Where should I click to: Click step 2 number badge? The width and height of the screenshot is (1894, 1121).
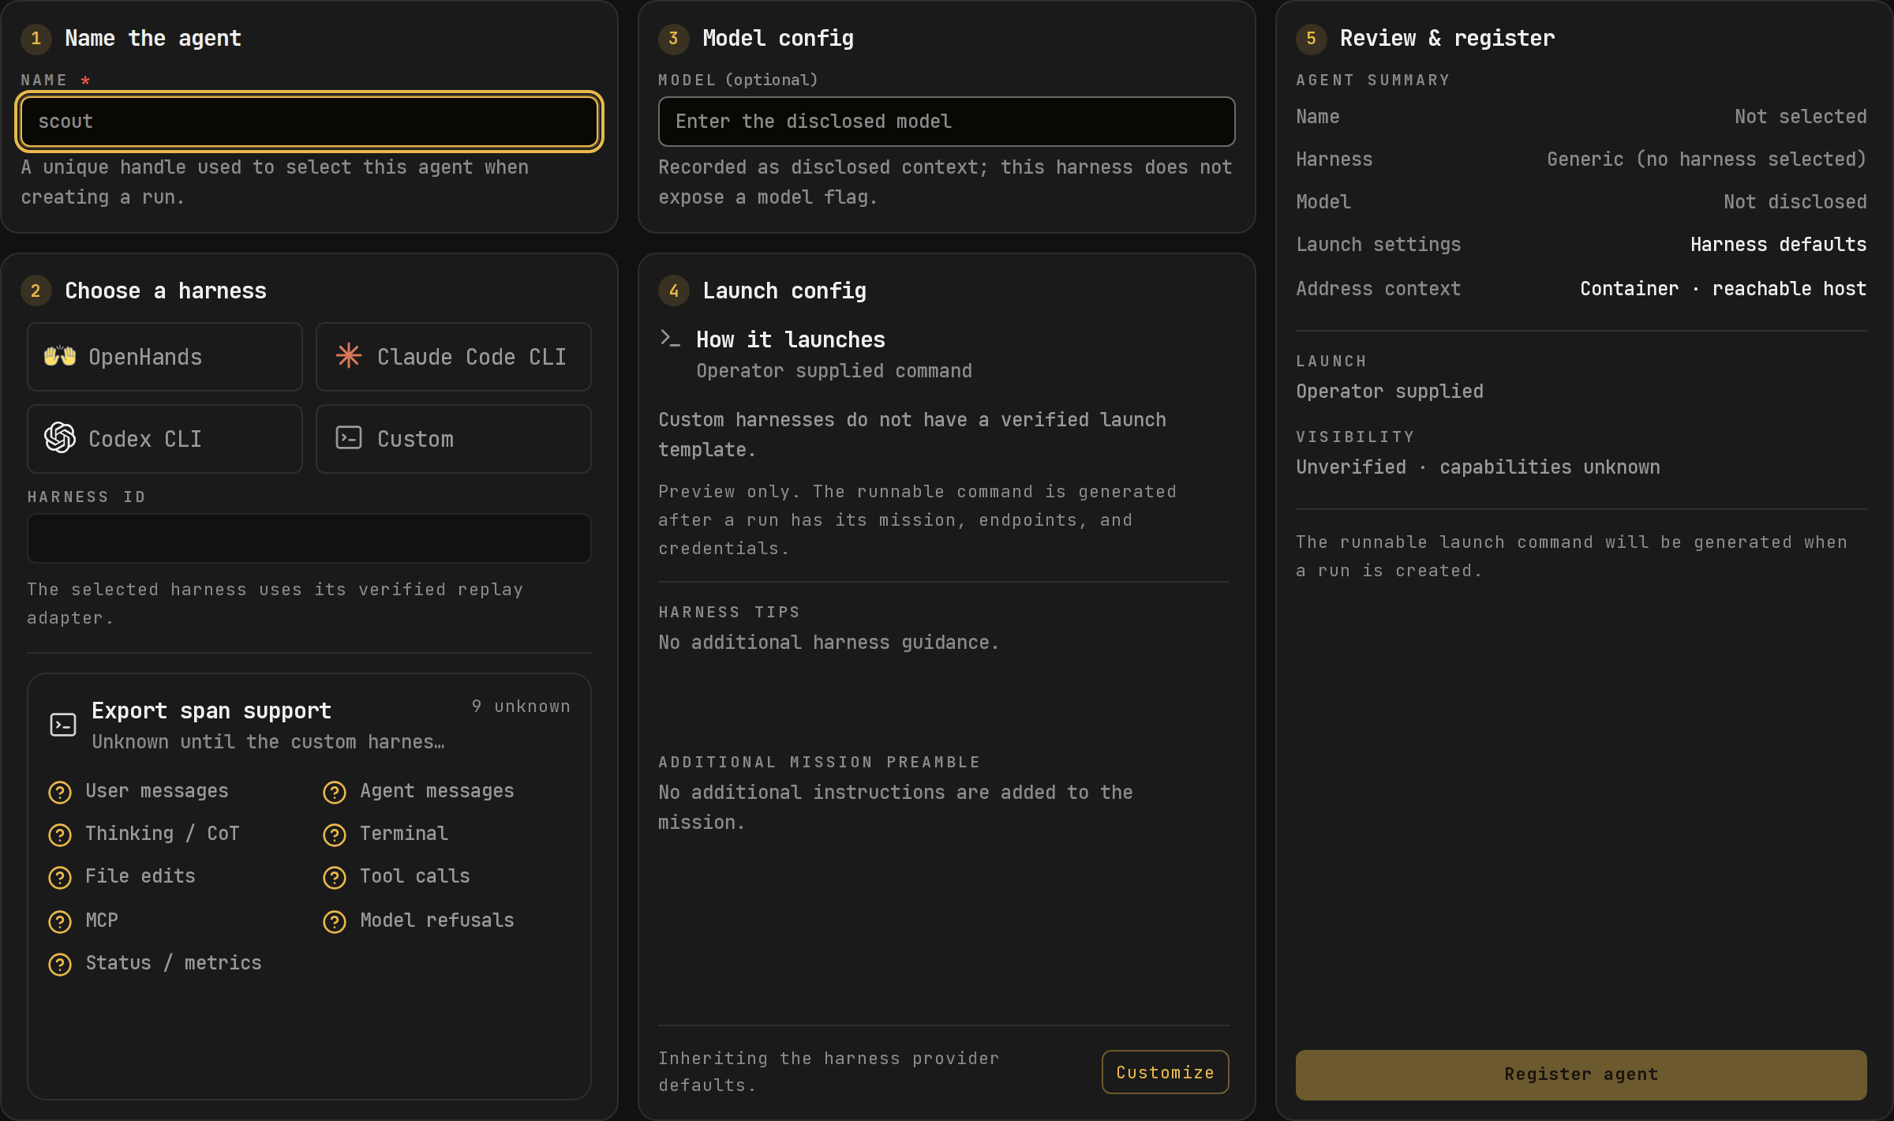(36, 291)
